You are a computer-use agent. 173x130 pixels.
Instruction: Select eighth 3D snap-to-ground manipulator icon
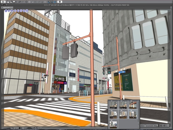coord(27,11)
